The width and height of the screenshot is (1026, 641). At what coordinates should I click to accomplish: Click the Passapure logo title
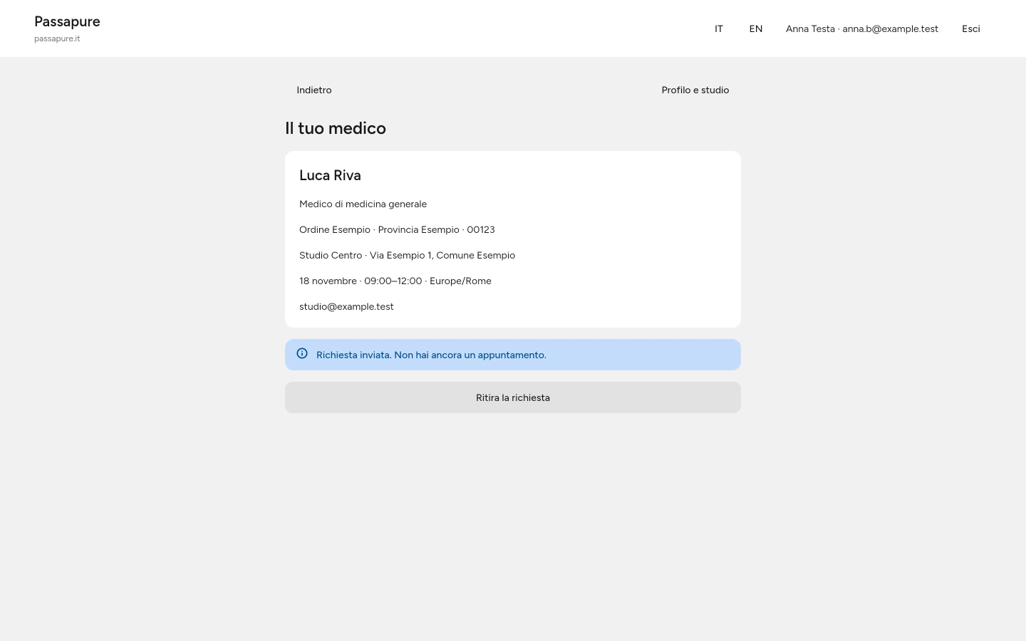(x=67, y=21)
